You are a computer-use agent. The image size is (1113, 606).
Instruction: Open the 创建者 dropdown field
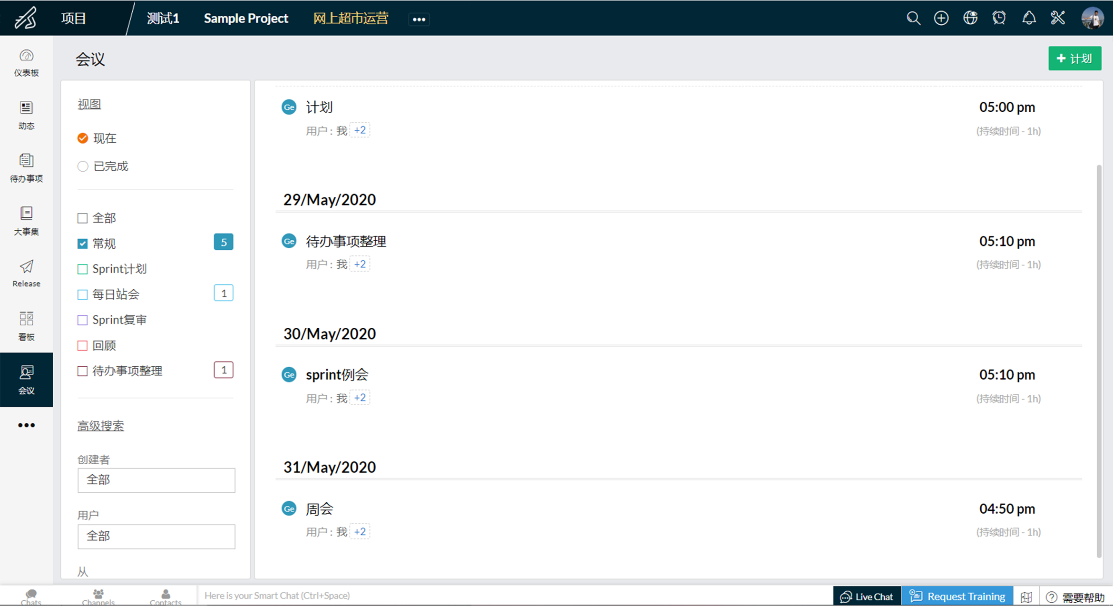[x=156, y=480]
